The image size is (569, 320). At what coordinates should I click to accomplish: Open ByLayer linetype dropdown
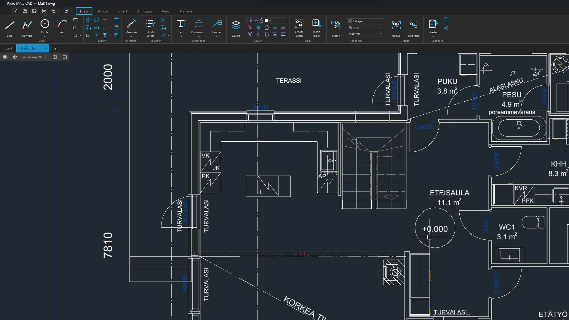(365, 27)
